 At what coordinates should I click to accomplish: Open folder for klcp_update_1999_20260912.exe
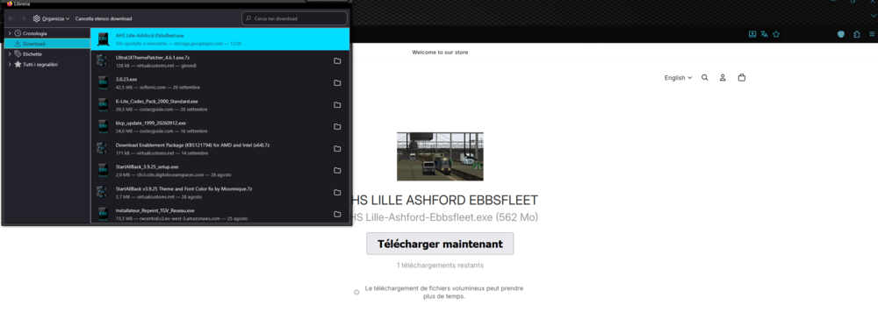click(x=337, y=127)
